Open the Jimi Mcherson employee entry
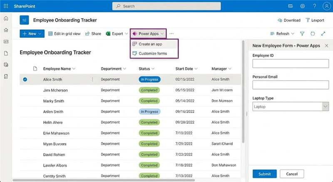This screenshot has height=182, width=333. click(x=55, y=90)
